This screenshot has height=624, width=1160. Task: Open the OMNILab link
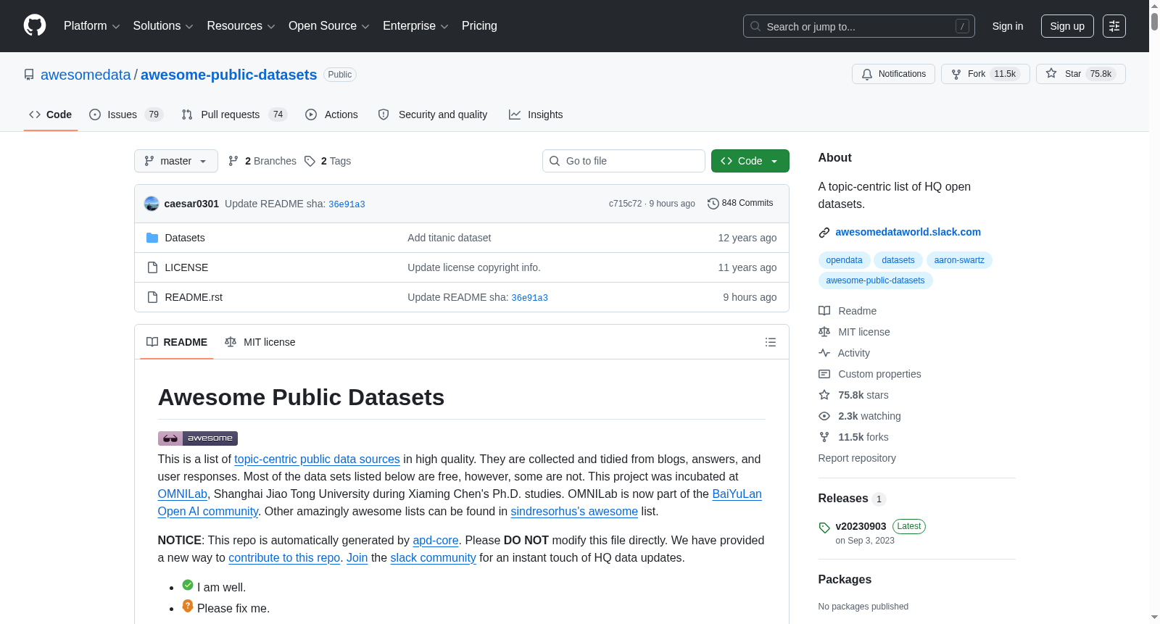tap(183, 494)
